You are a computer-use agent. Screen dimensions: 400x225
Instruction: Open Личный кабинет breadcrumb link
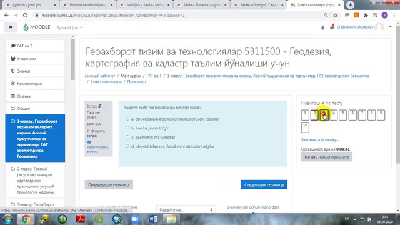coord(100,76)
